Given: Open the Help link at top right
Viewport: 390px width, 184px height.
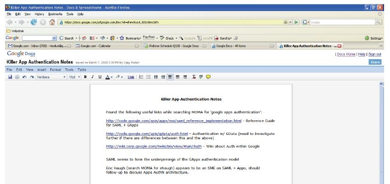Looking at the screenshot, I should pos(362,54).
